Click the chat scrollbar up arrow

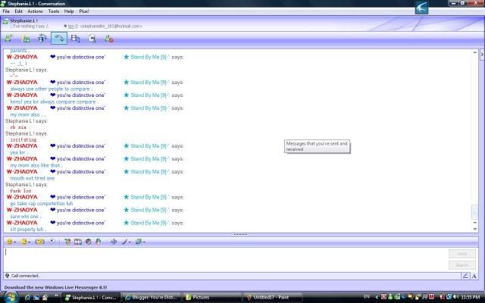point(474,52)
